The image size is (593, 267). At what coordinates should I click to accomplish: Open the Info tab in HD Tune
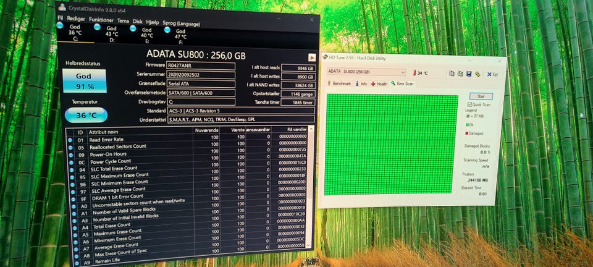click(x=361, y=83)
